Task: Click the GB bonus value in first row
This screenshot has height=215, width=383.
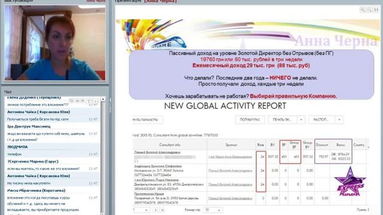Action: click(x=341, y=159)
